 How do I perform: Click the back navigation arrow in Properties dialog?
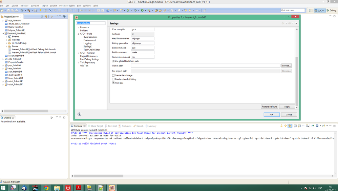click(283, 23)
